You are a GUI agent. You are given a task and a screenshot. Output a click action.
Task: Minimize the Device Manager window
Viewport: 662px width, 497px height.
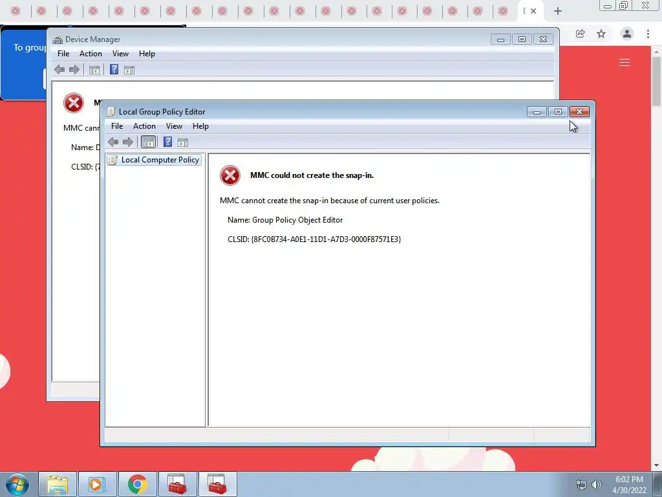501,39
